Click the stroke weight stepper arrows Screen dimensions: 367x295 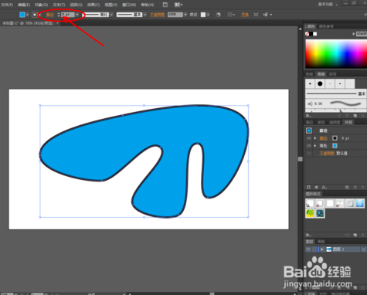[59, 15]
